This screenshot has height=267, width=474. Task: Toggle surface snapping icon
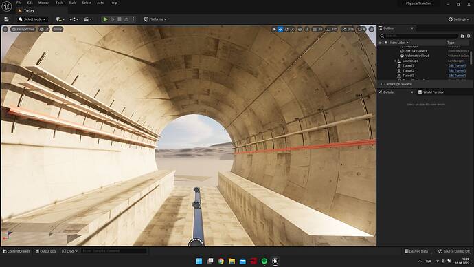(x=307, y=30)
